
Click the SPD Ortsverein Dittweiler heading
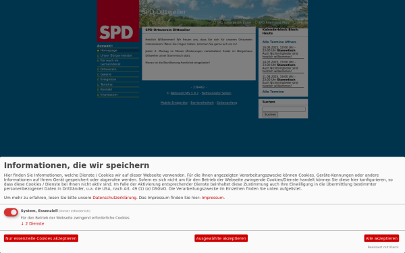click(167, 30)
